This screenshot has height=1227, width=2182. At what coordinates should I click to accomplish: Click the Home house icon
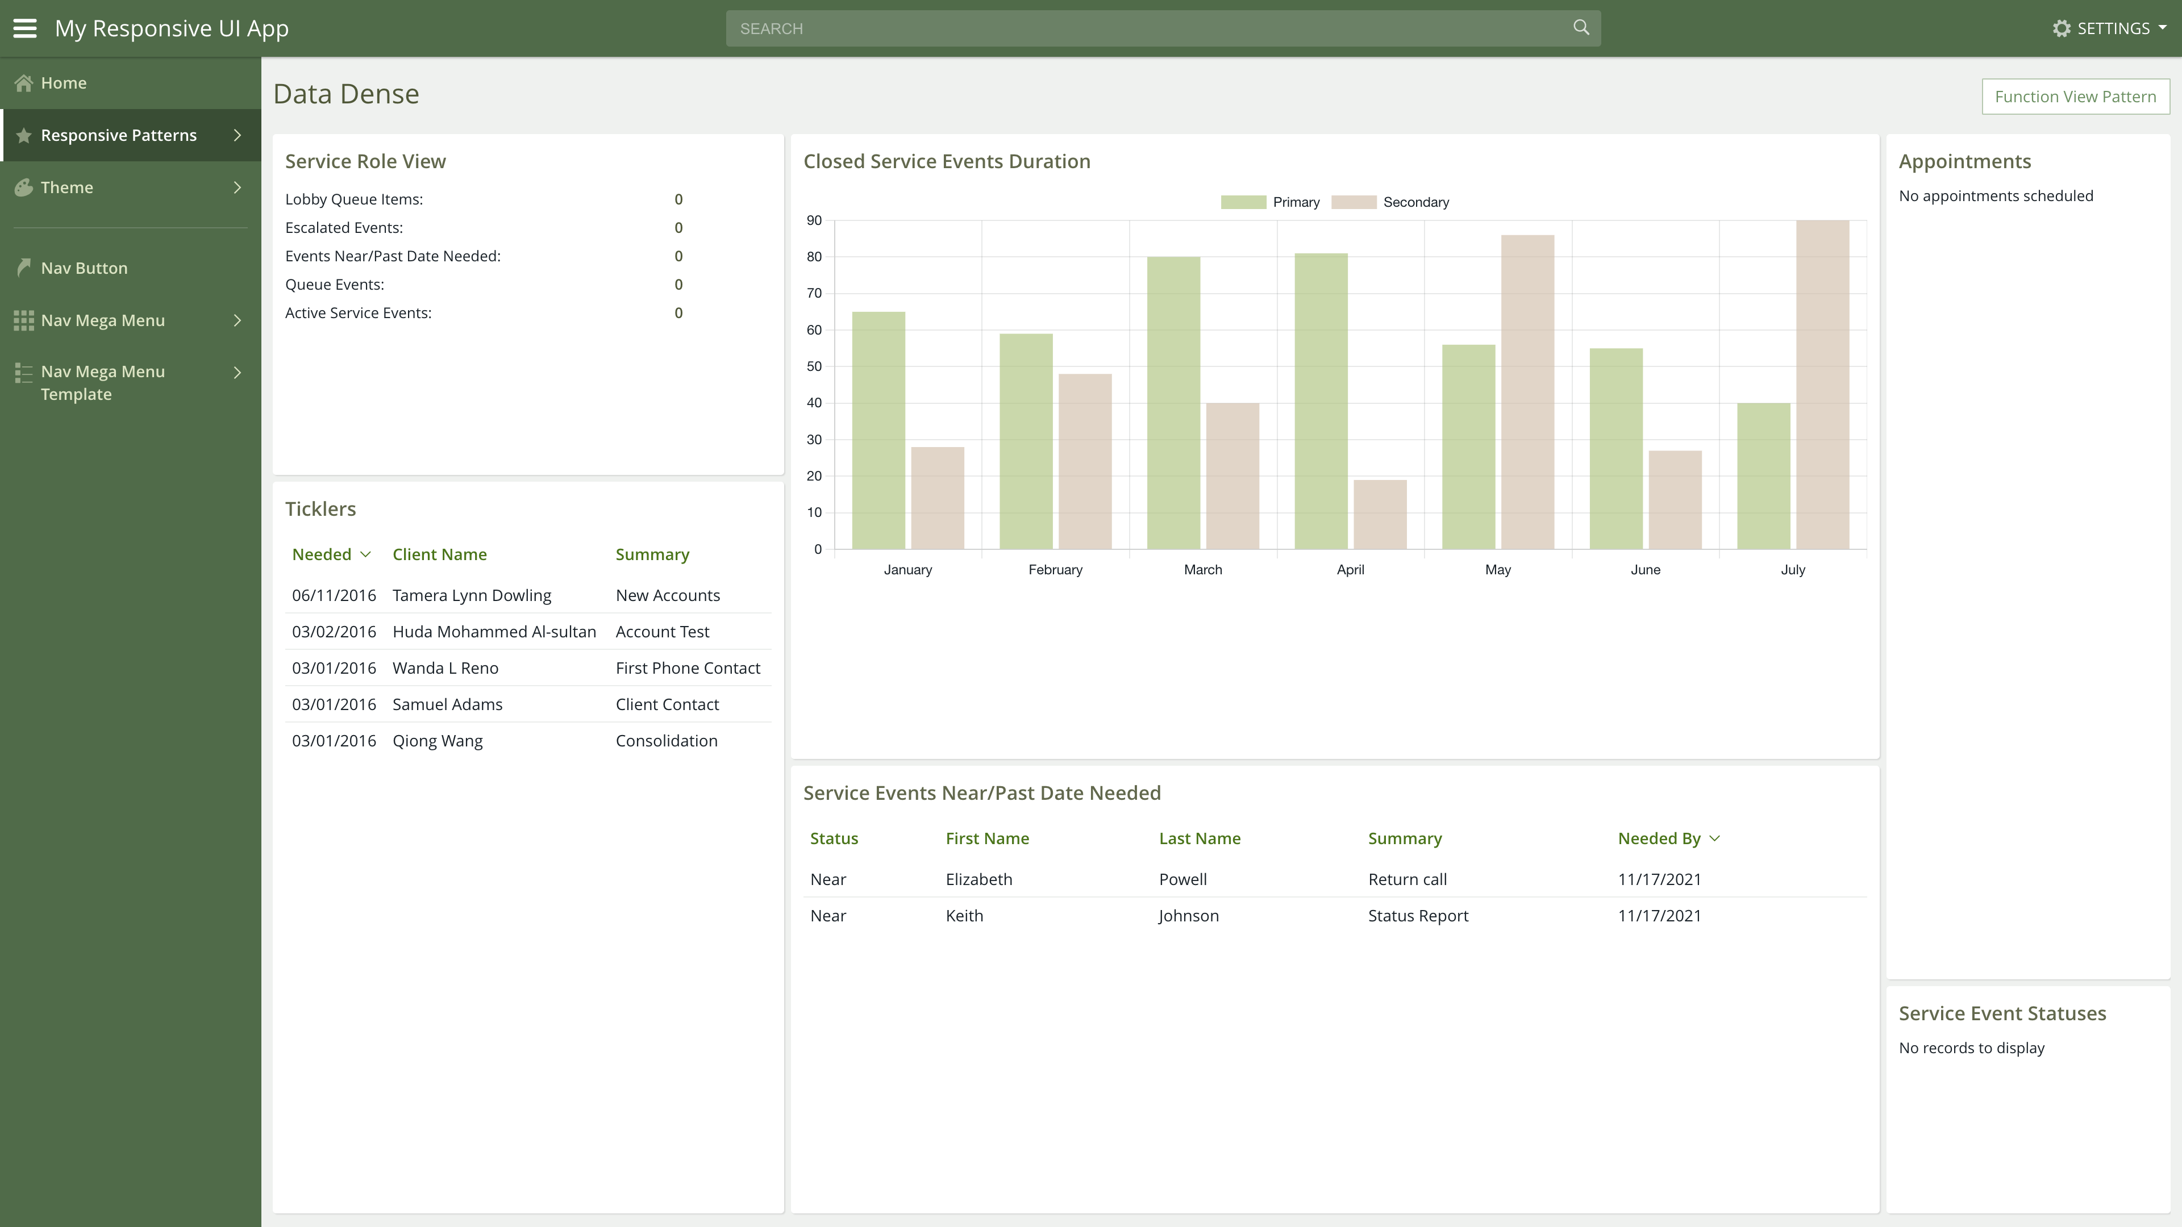(x=24, y=83)
